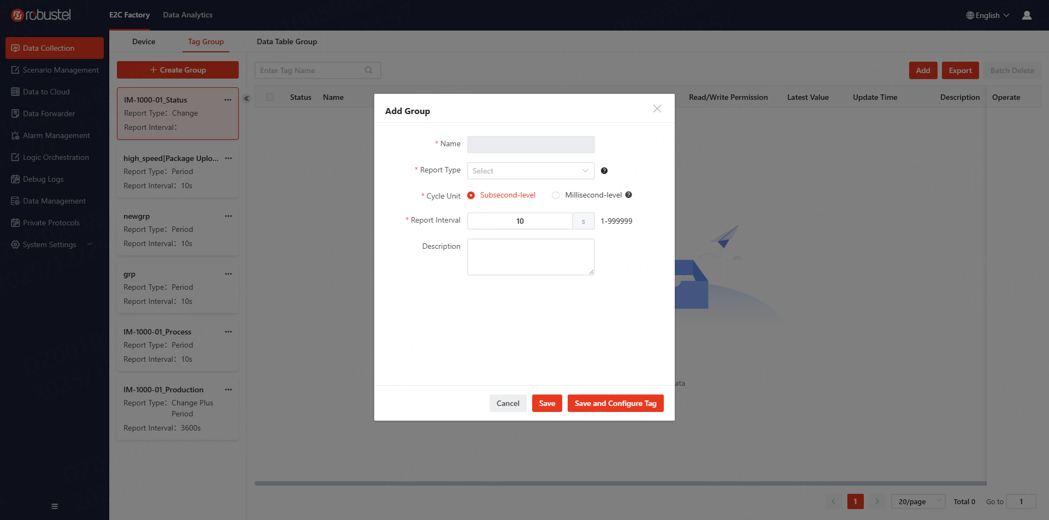
Task: Collapse the group list panel arrow
Action: pos(246,99)
